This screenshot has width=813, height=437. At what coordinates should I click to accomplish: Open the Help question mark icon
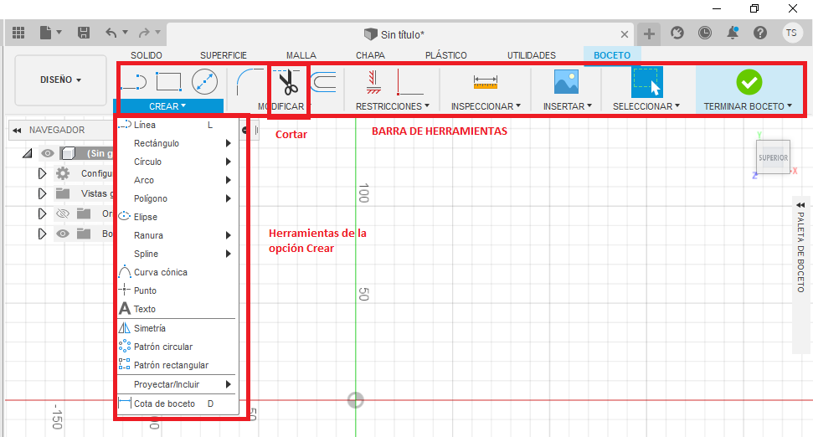760,33
